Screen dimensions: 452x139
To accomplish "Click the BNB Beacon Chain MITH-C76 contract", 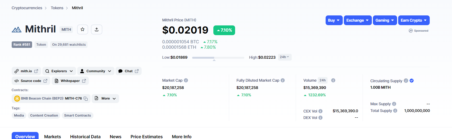I will (51, 98).
